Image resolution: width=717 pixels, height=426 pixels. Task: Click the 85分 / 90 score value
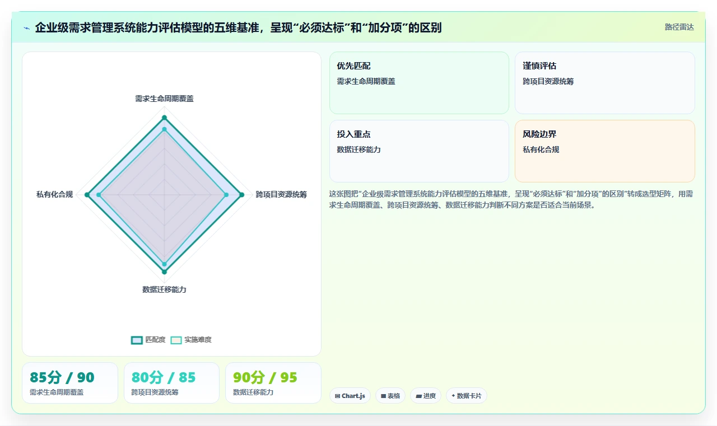point(62,378)
